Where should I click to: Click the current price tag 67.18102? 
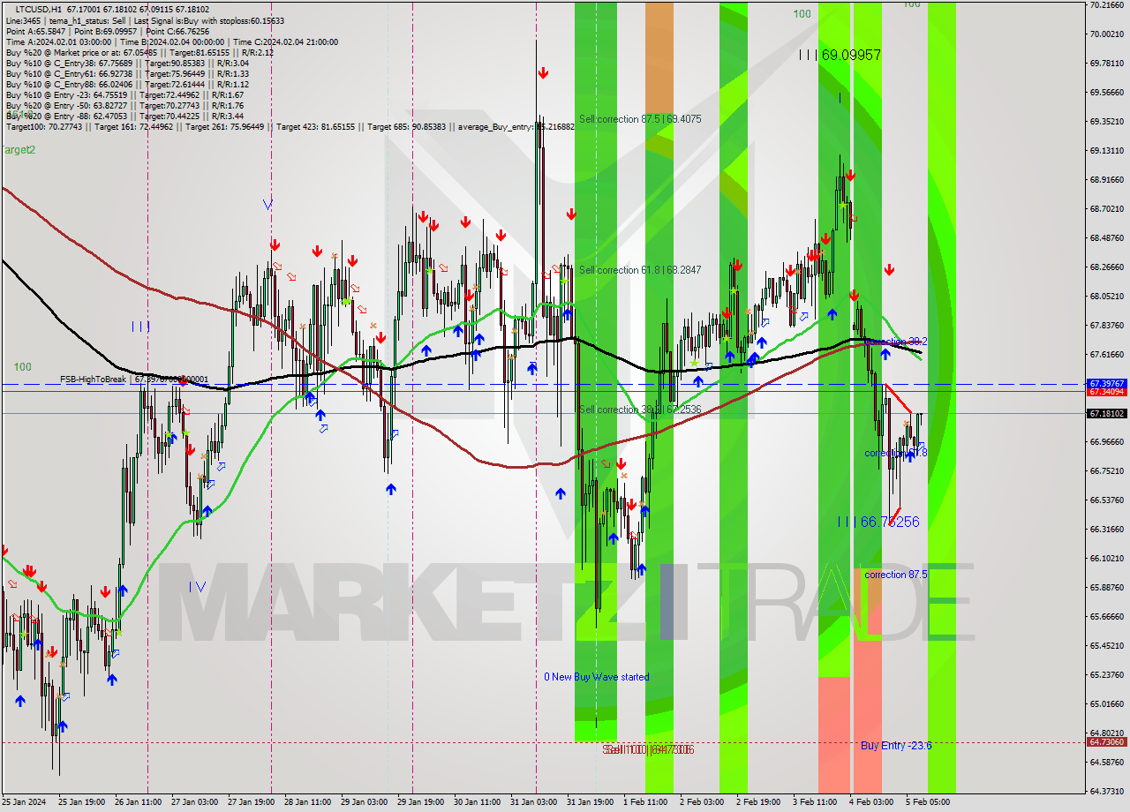[x=1106, y=413]
